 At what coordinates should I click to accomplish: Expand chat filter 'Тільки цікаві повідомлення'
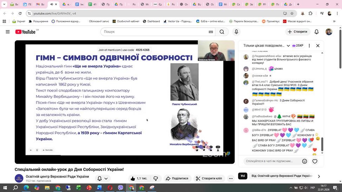[267, 46]
